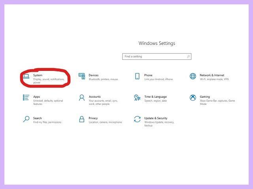
Task: Open the Phone settings title
Action: point(148,75)
